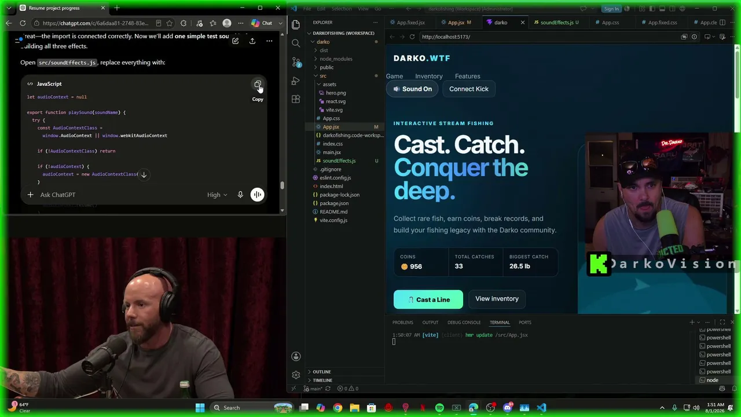Screen dimensions: 741x417
Task: Open VS Code Search view
Action: coord(296,43)
